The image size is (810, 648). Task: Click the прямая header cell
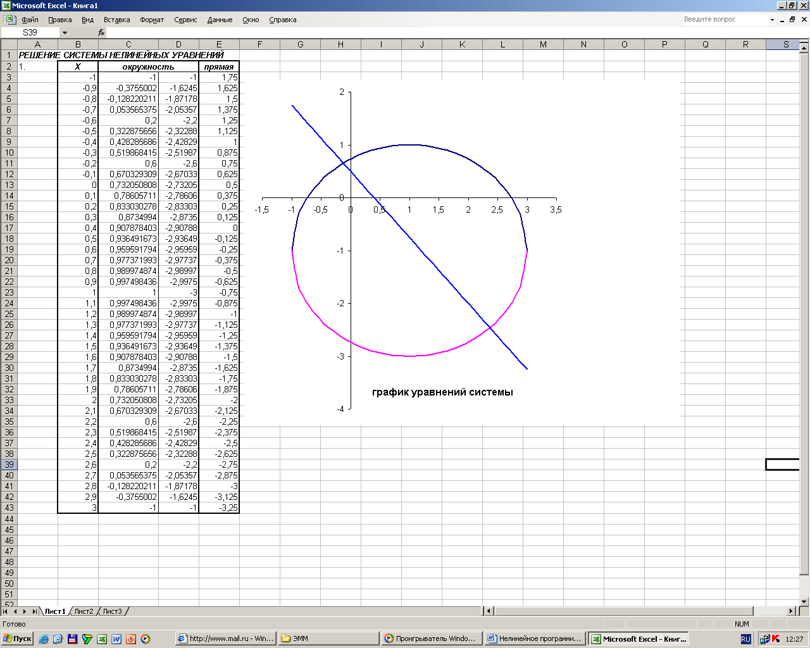219,66
